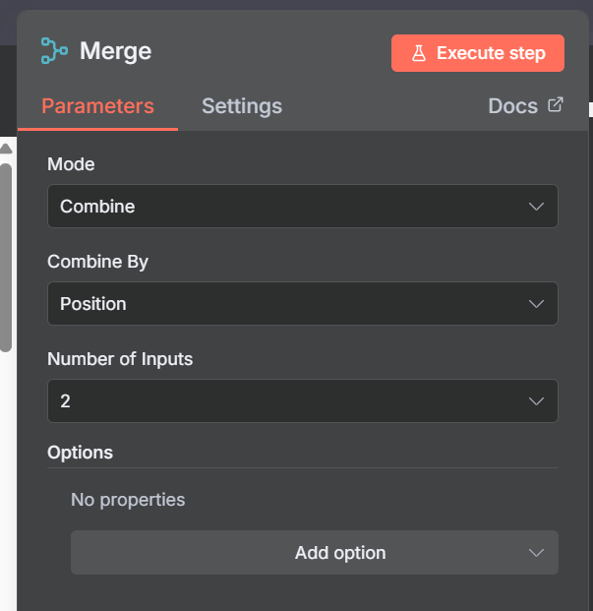Click the left vertical scrollbar thumb

[x=5, y=256]
